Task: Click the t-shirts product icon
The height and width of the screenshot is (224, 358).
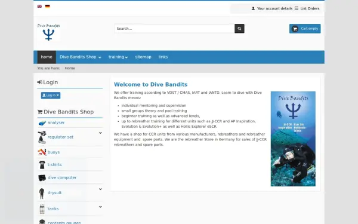Action: click(42, 165)
